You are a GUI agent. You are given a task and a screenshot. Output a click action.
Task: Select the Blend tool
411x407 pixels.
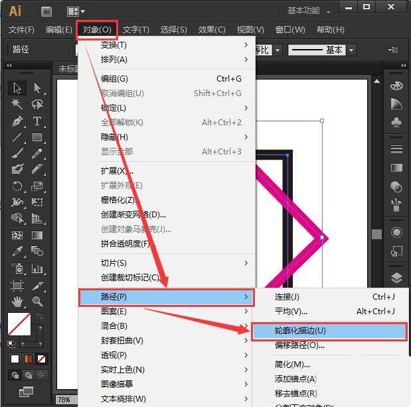click(37, 251)
